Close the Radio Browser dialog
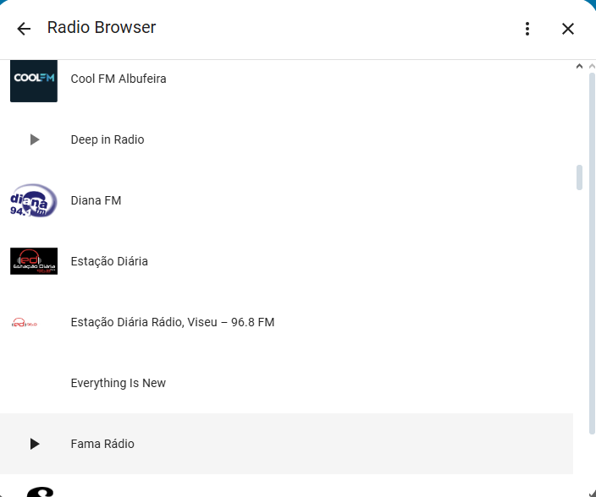 568,29
